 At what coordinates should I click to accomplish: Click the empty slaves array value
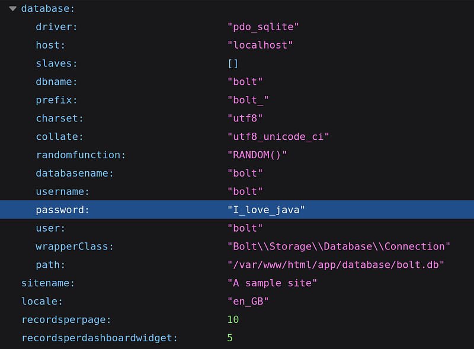tap(233, 64)
